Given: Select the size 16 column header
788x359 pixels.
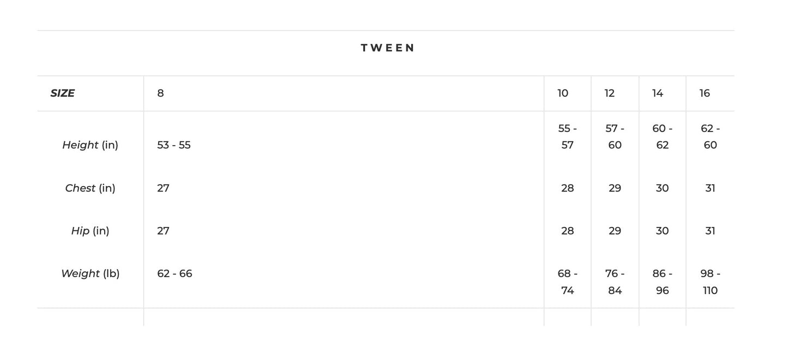Looking at the screenshot, I should (x=705, y=93).
